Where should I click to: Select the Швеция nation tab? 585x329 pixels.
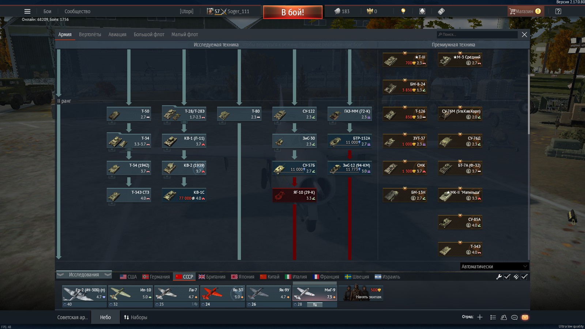click(x=357, y=277)
